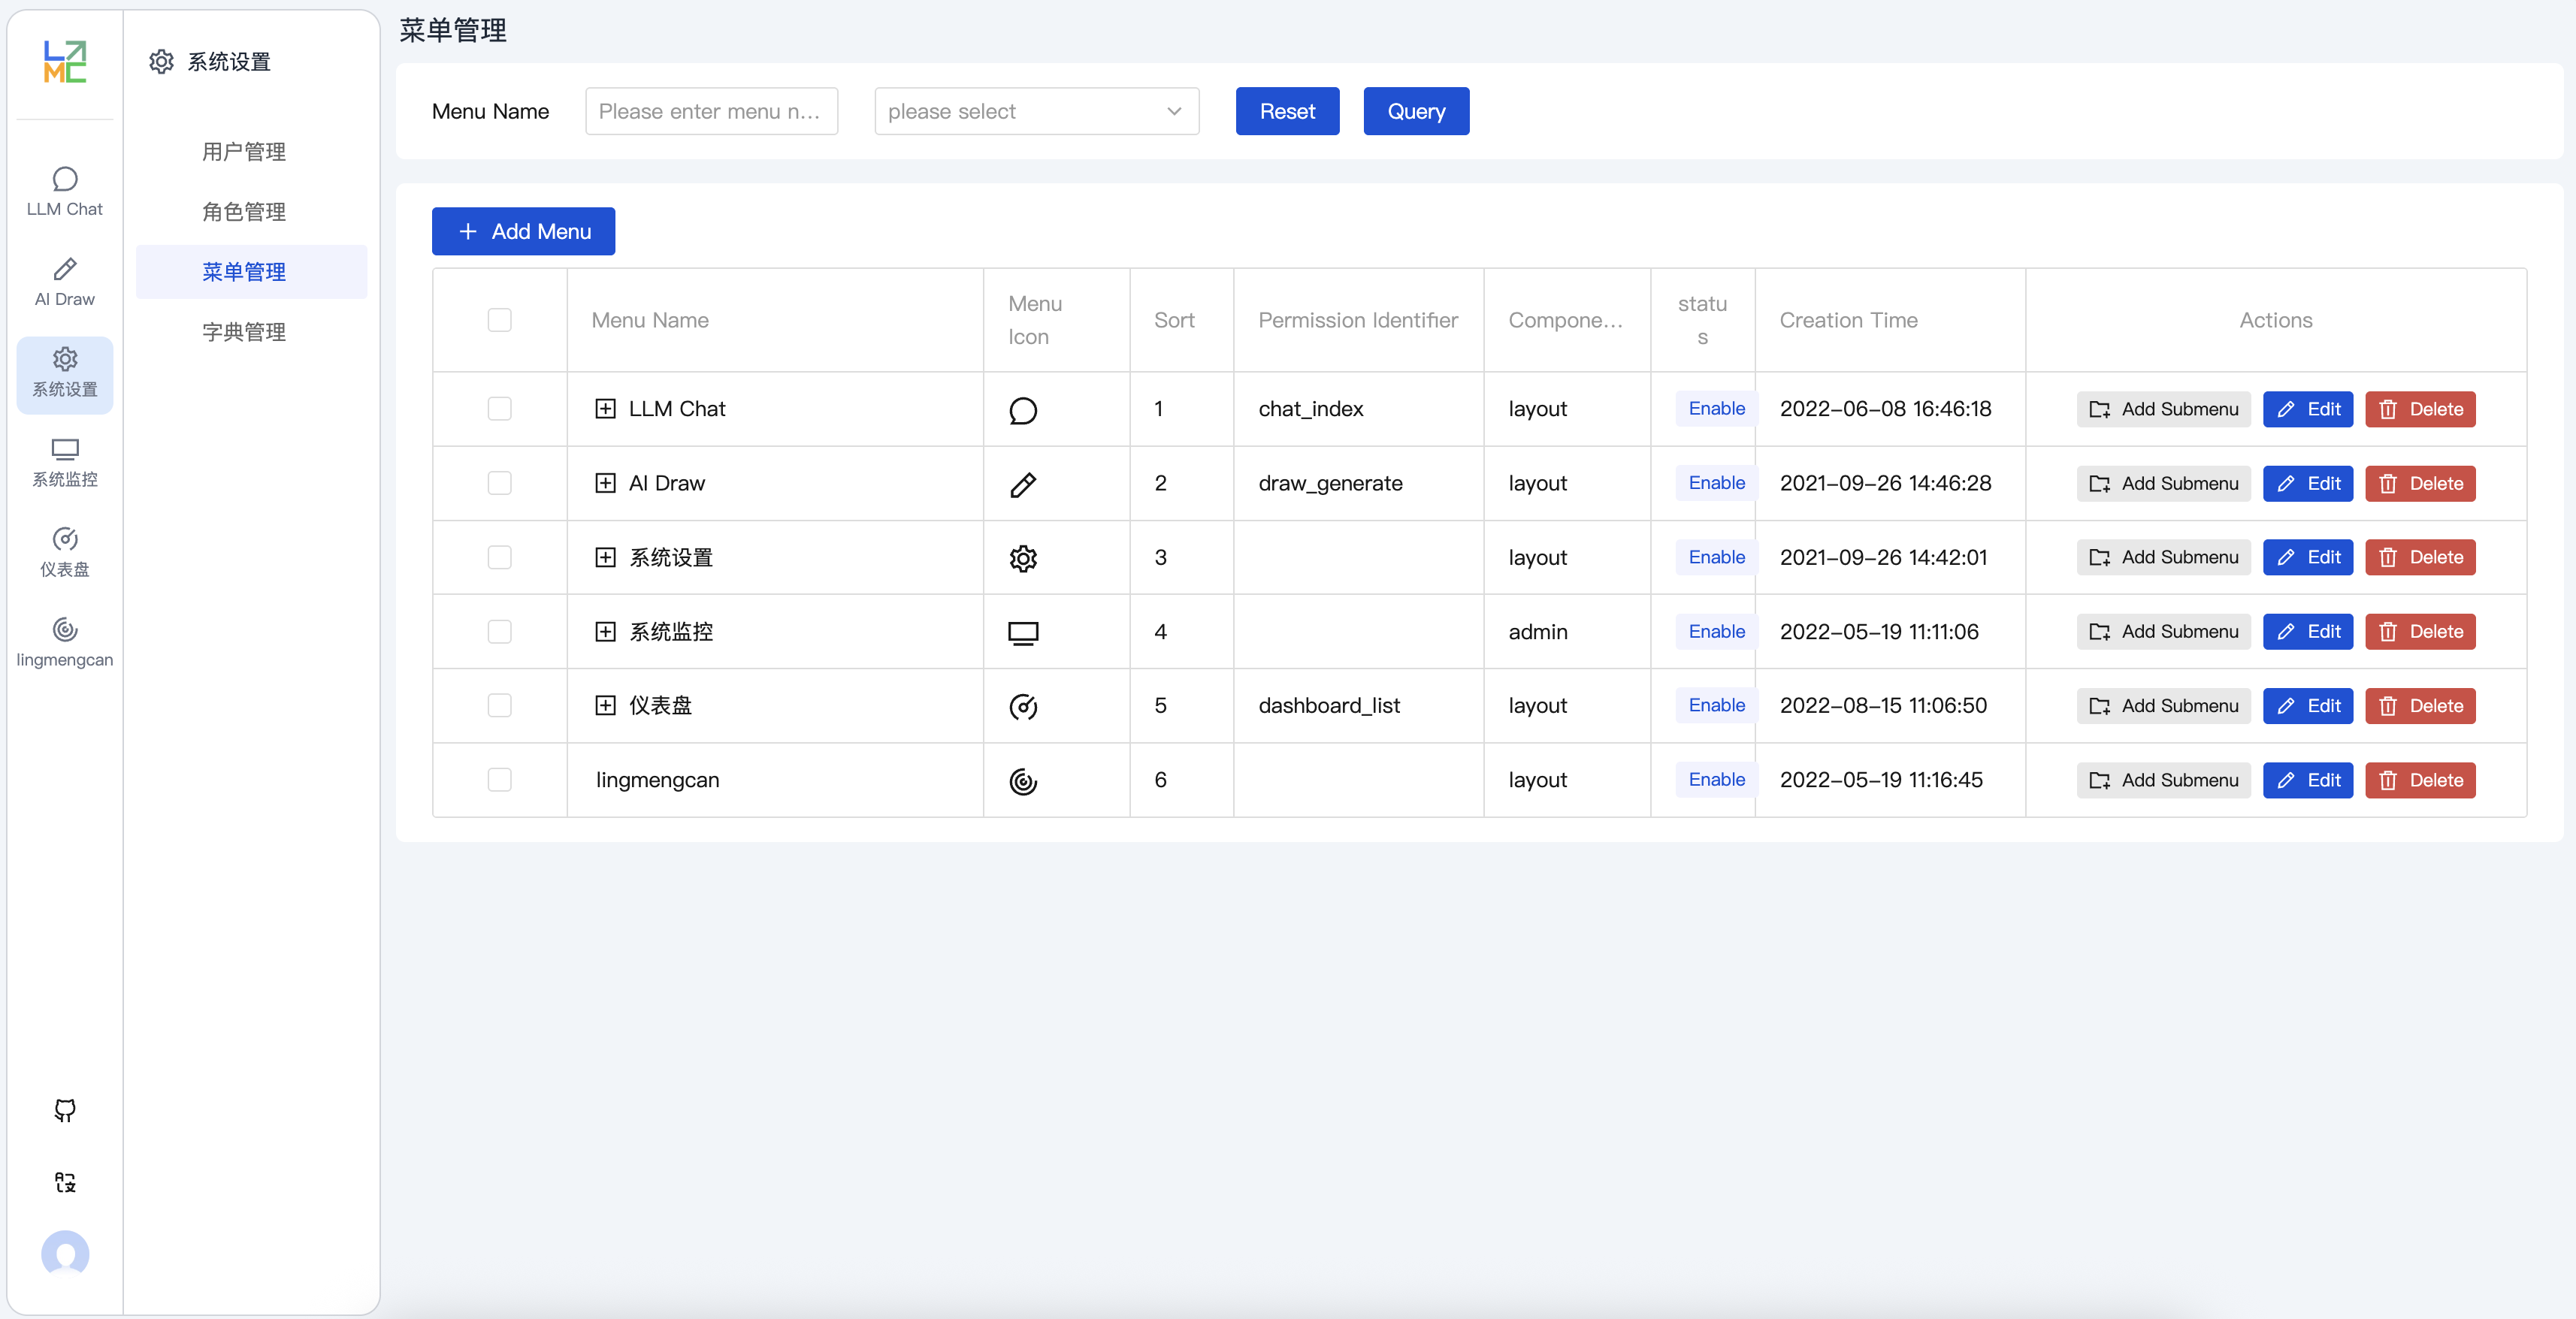Check the 系统设置 row checkbox
Image resolution: width=2576 pixels, height=1319 pixels.
[x=499, y=557]
